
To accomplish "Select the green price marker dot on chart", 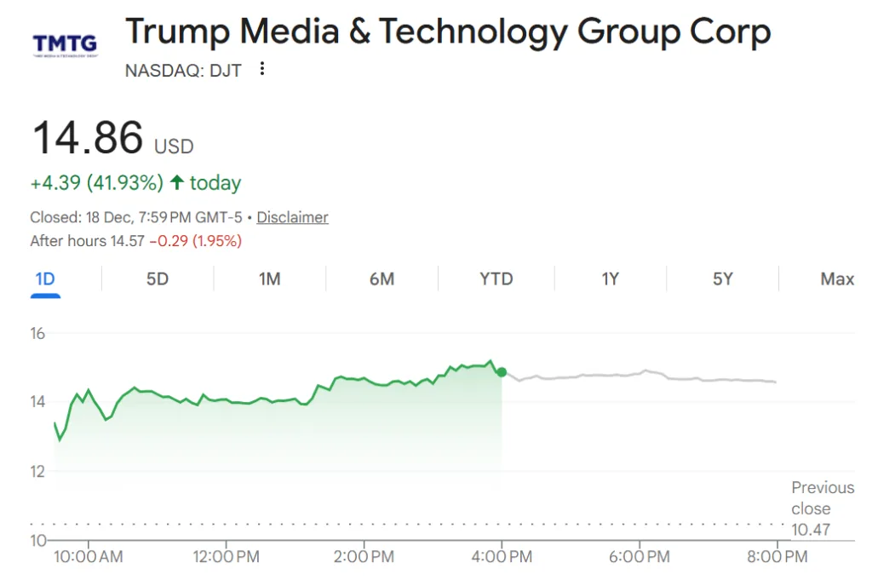I will tap(502, 371).
